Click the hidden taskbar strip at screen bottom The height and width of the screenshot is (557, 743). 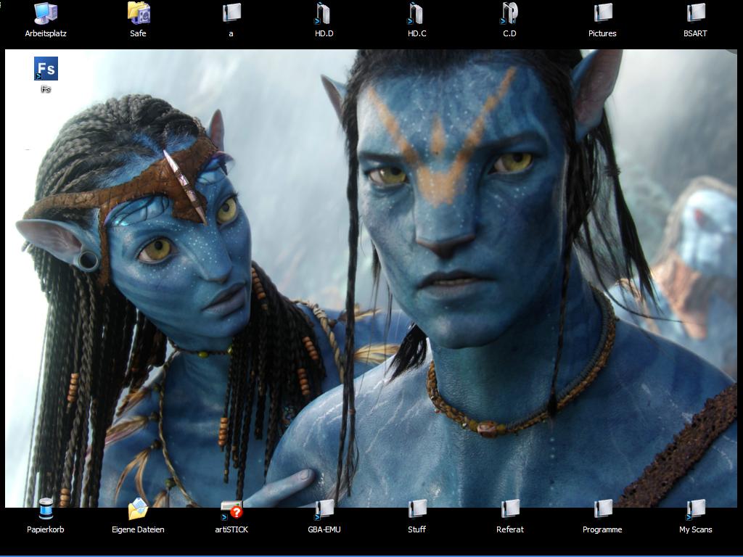coord(371,556)
